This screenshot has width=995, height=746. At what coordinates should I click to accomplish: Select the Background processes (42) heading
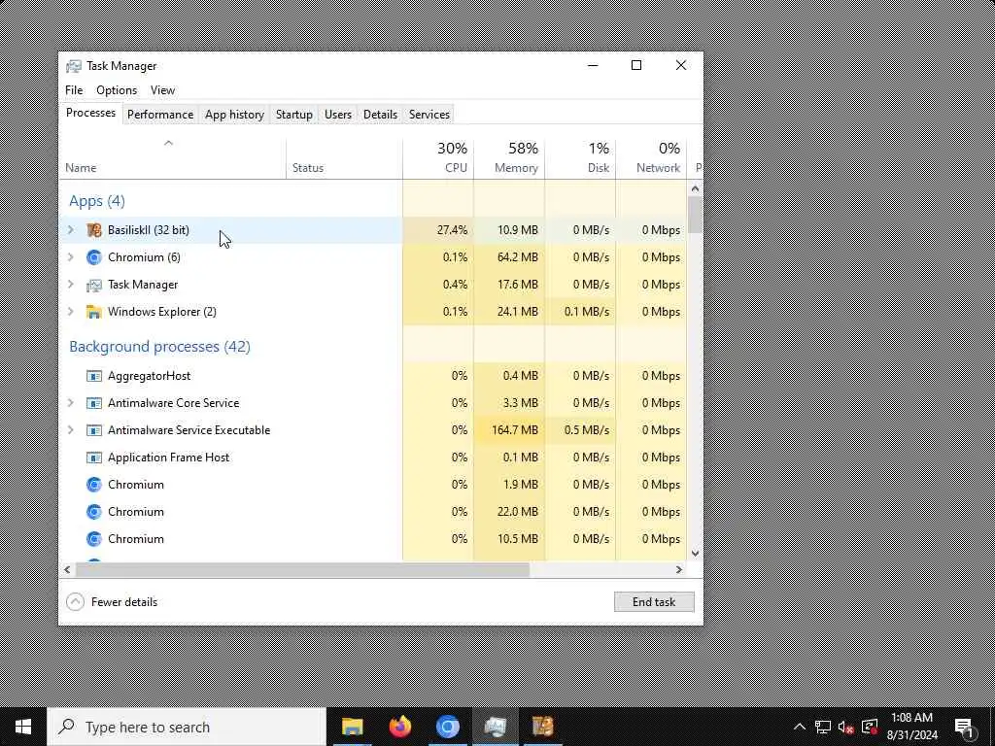[x=160, y=347]
